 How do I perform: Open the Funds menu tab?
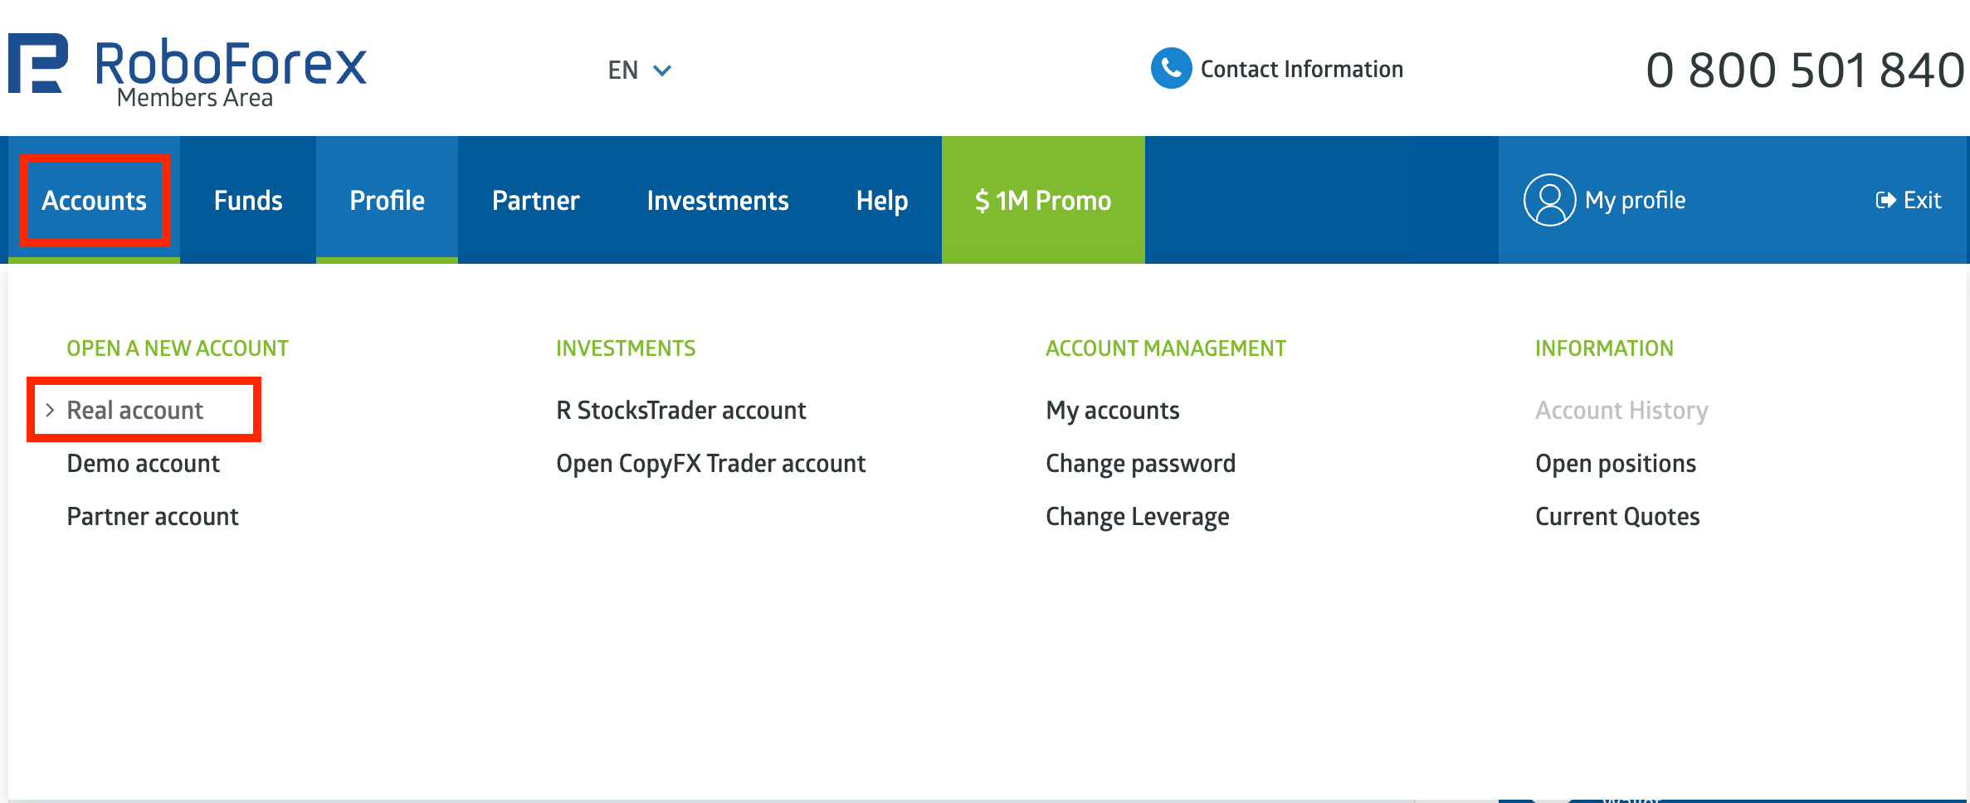click(x=248, y=200)
